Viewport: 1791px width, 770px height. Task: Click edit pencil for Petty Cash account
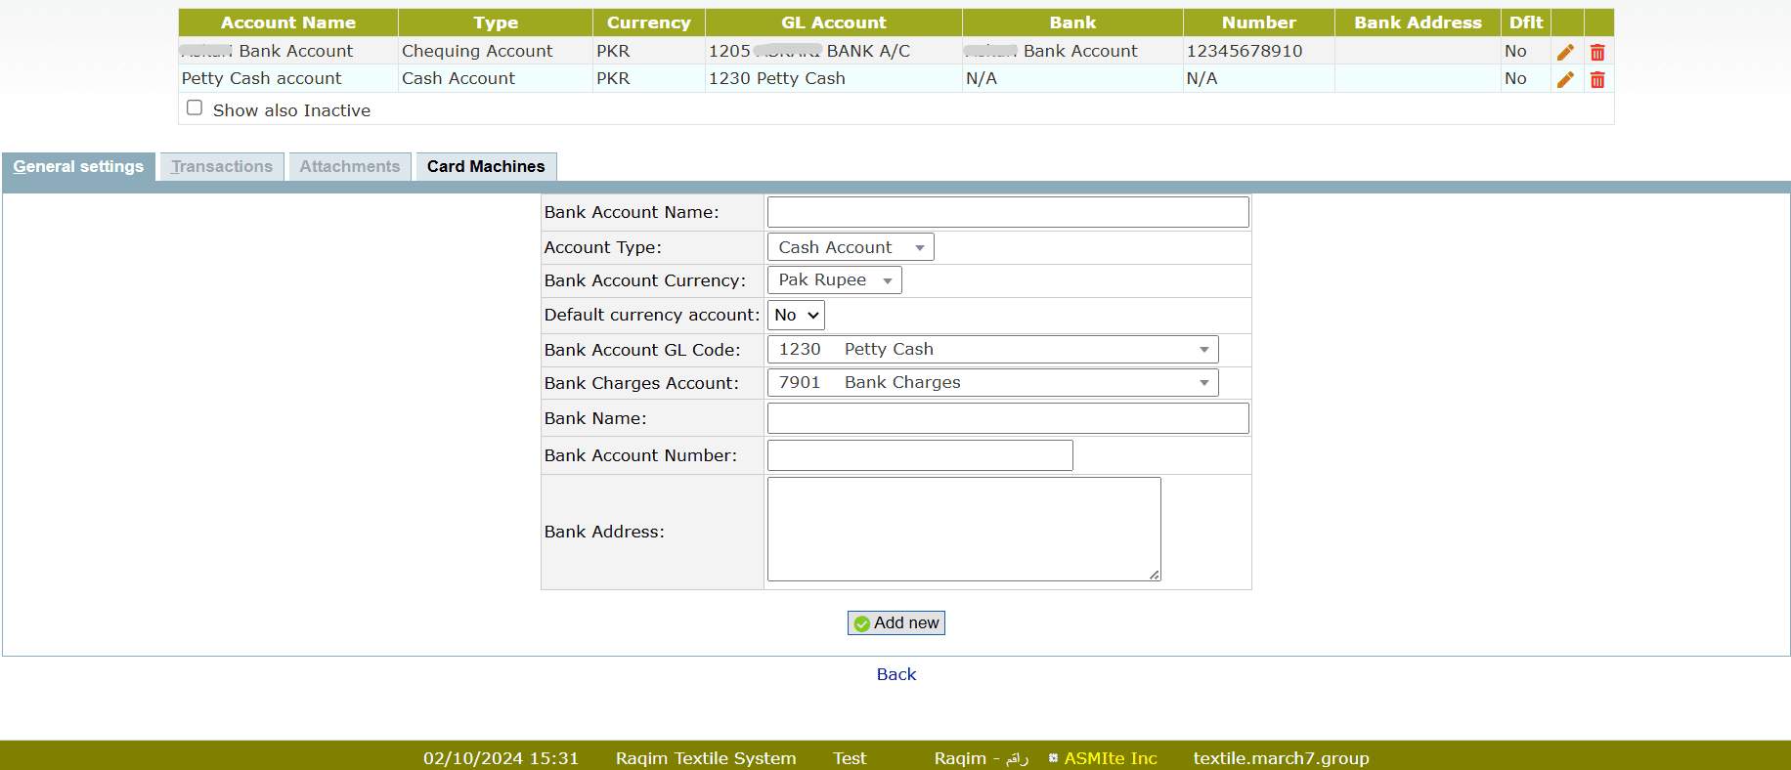point(1565,79)
